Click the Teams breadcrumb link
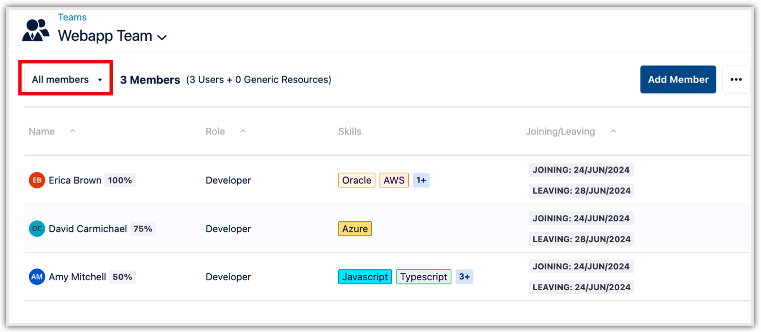The height and width of the screenshot is (332, 761). click(72, 17)
